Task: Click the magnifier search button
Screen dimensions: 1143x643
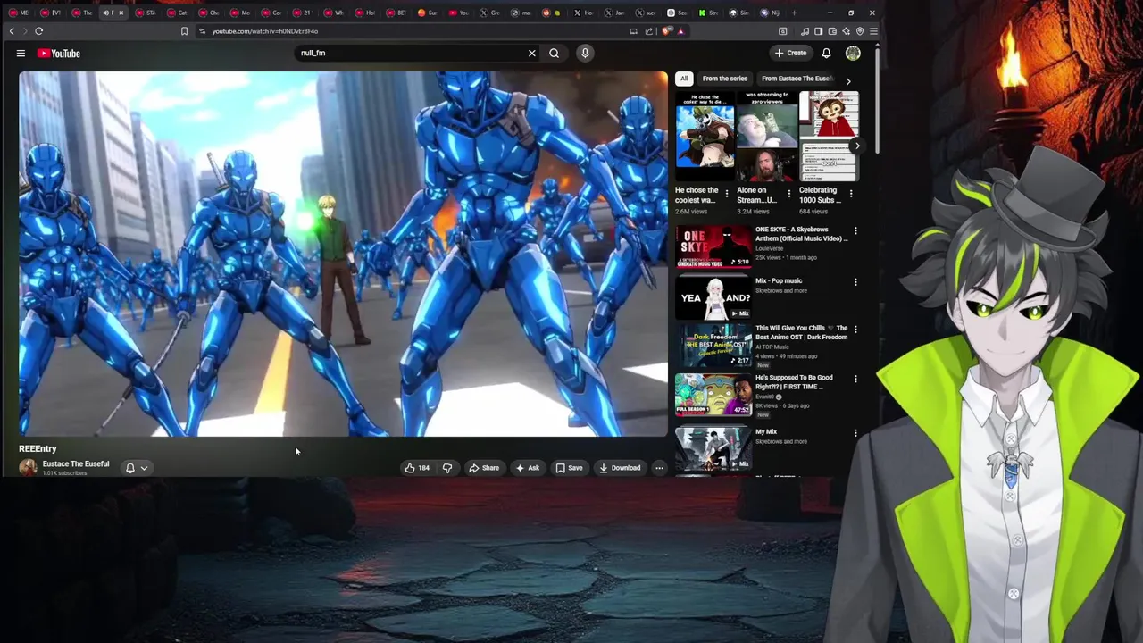Action: (x=555, y=53)
